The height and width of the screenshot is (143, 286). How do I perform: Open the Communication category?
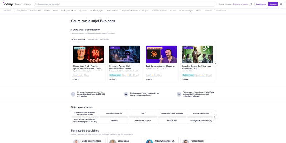point(35,11)
